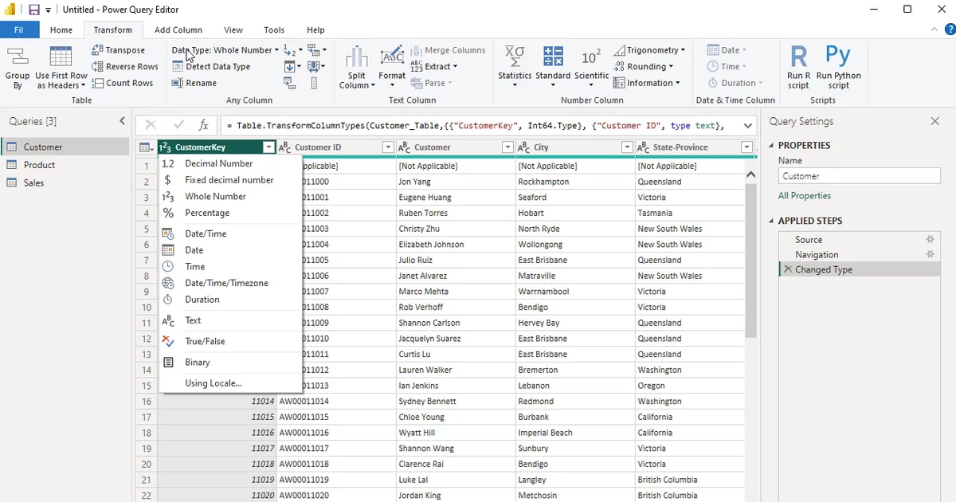Collapse the Queries pane
This screenshot has width=956, height=502.
[x=122, y=121]
